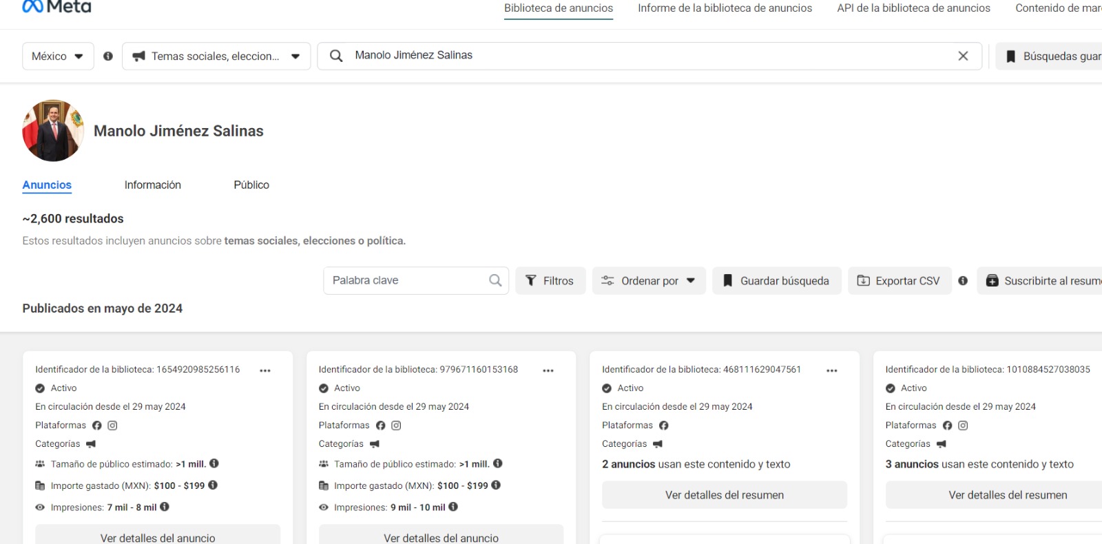Open audience size info for ad 979671160153168

tap(498, 463)
